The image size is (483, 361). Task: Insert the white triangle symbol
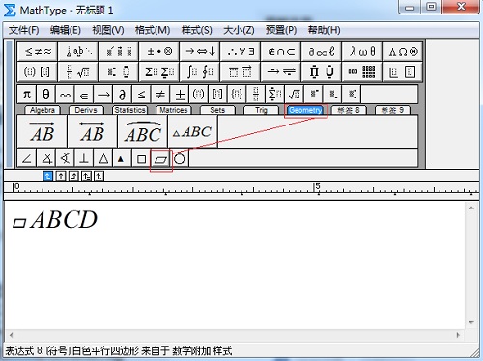tap(103, 158)
